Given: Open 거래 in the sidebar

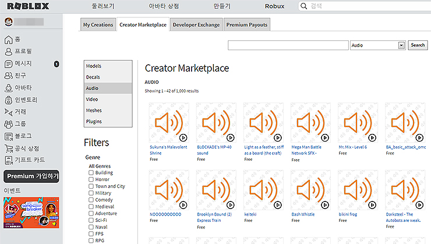Looking at the screenshot, I should point(15,112).
